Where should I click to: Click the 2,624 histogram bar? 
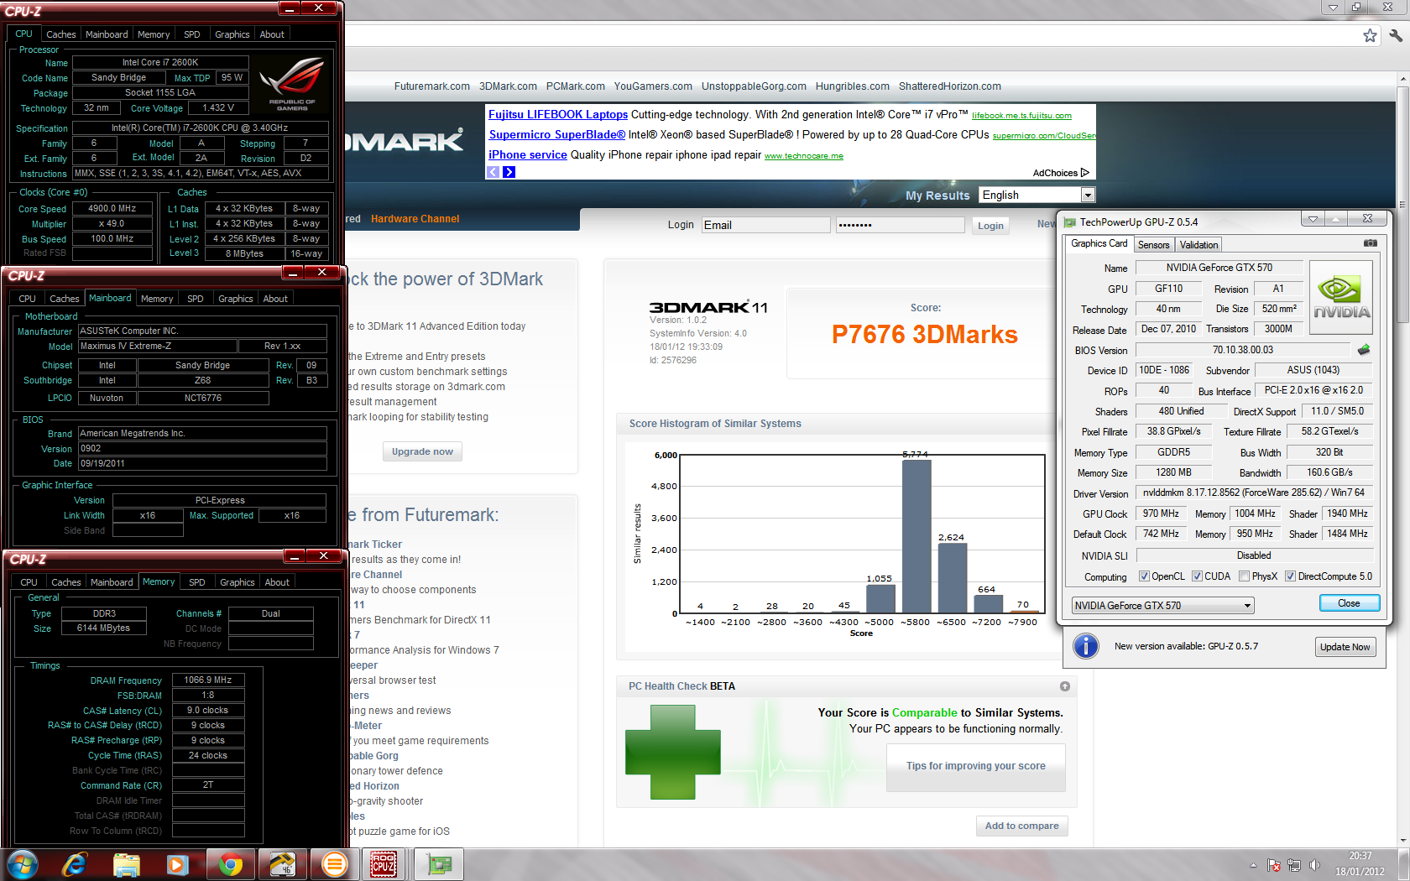click(953, 578)
